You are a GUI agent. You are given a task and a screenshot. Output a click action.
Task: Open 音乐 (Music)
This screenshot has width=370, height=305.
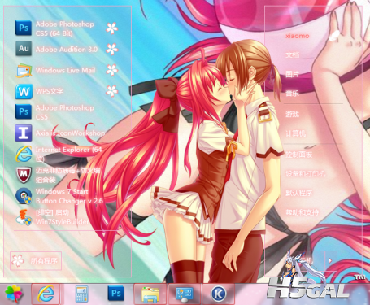[292, 94]
